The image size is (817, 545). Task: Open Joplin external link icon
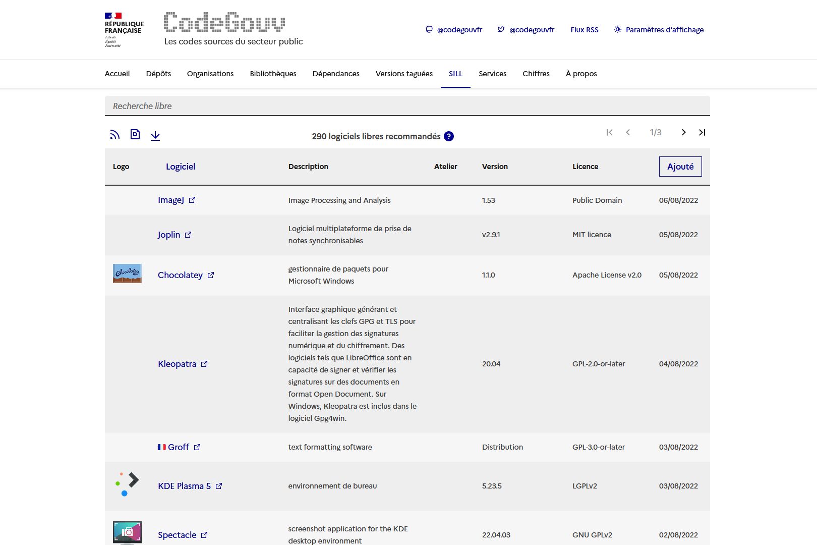pyautogui.click(x=188, y=235)
